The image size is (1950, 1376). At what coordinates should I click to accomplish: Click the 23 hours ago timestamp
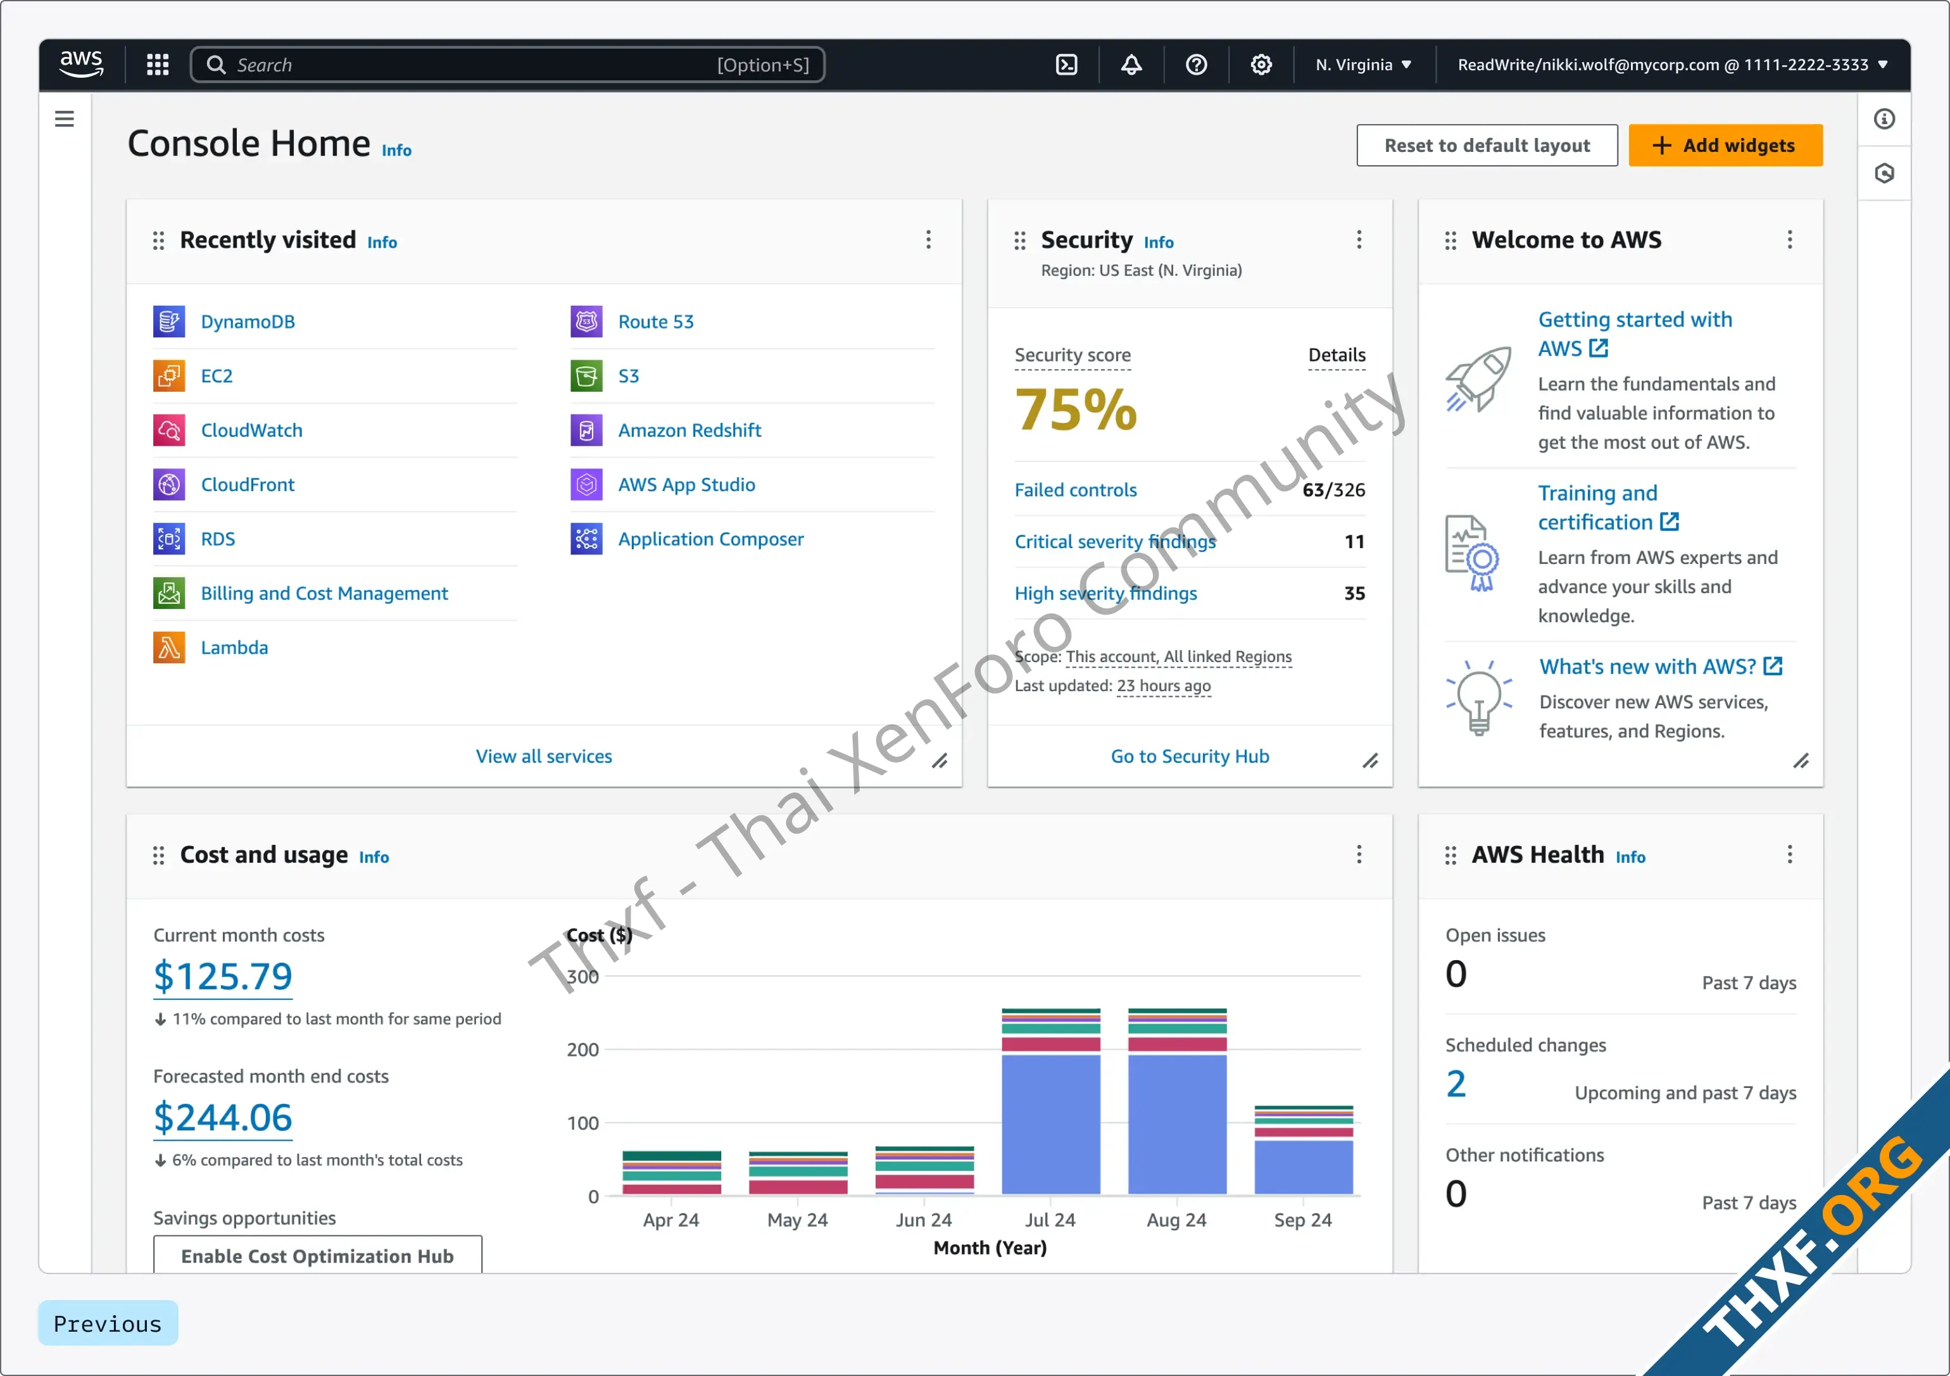(x=1164, y=686)
